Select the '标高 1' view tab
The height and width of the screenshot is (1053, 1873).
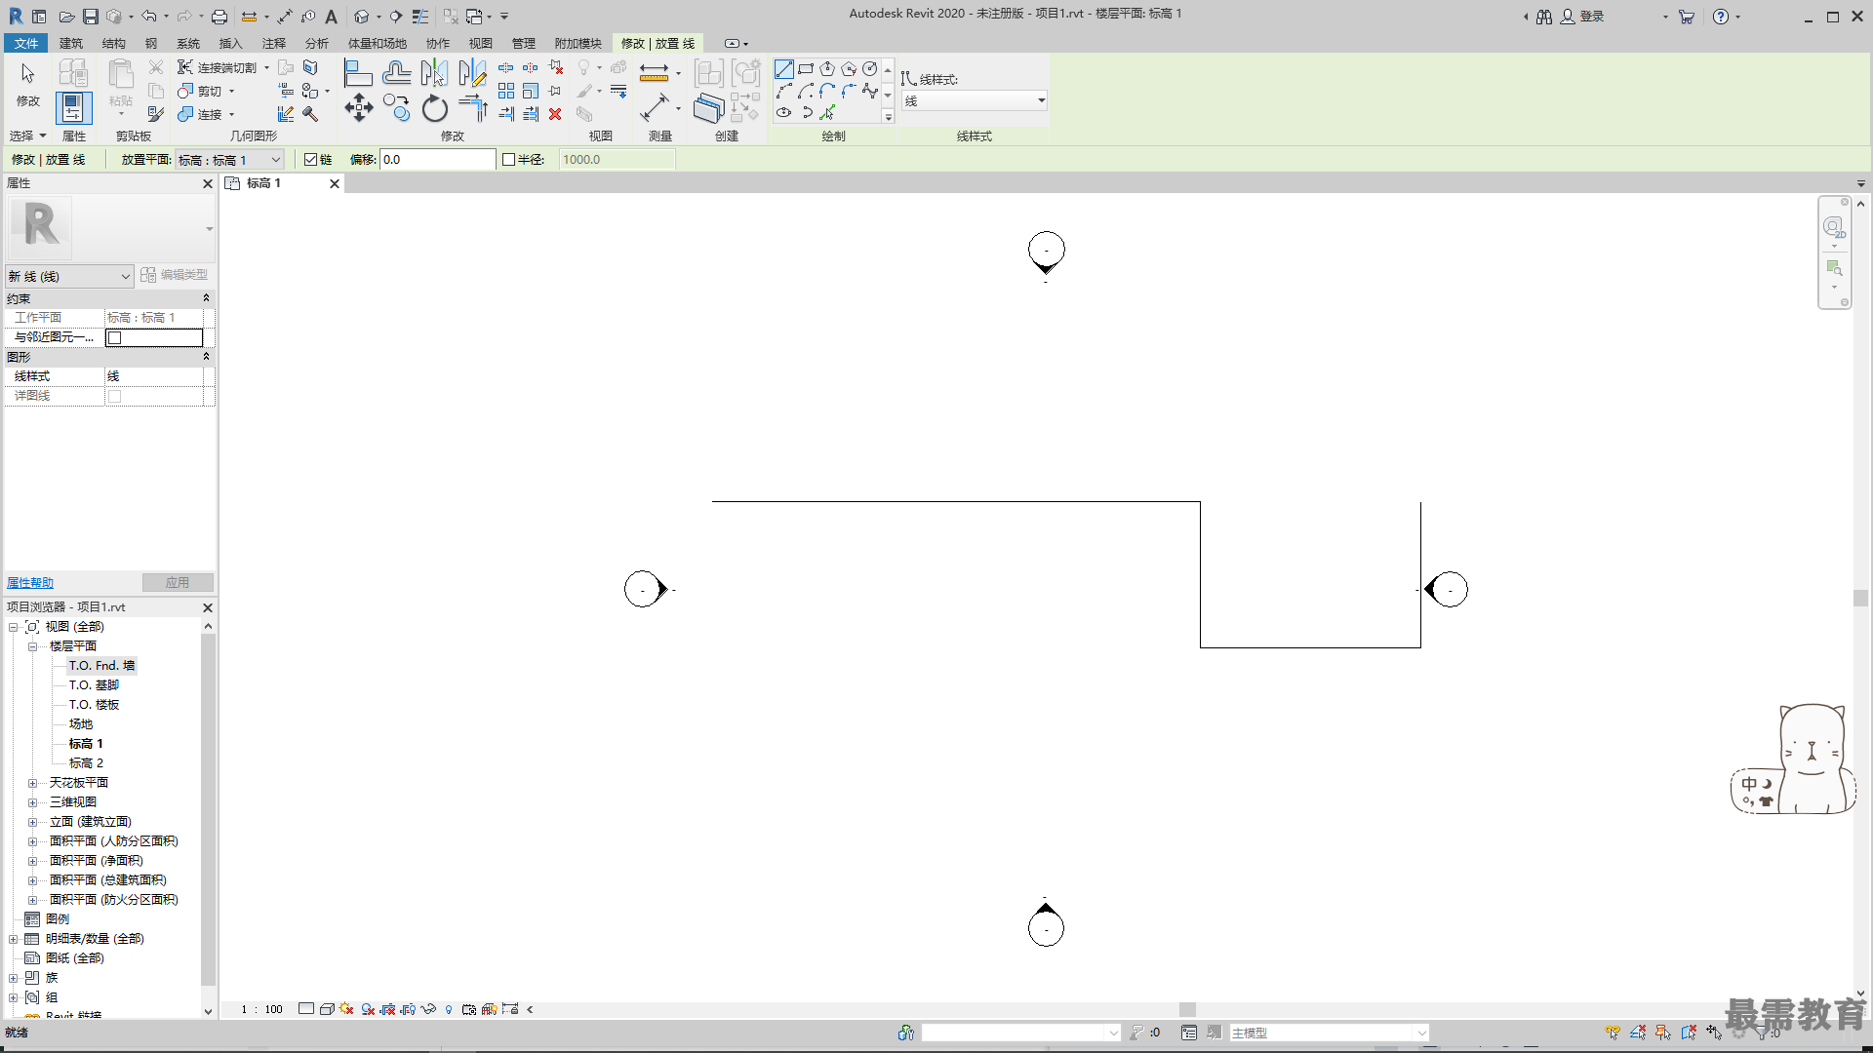283,183
